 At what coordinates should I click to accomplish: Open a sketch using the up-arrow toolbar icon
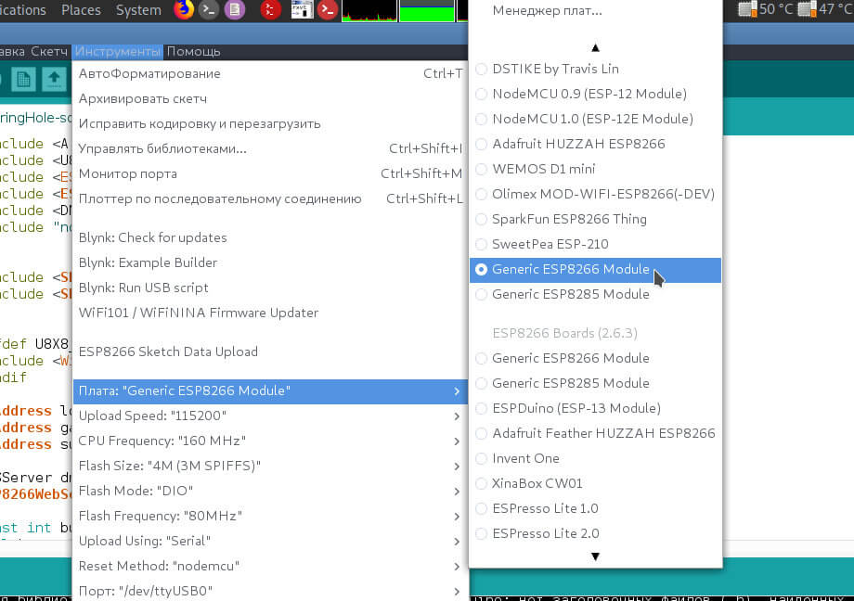(54, 79)
